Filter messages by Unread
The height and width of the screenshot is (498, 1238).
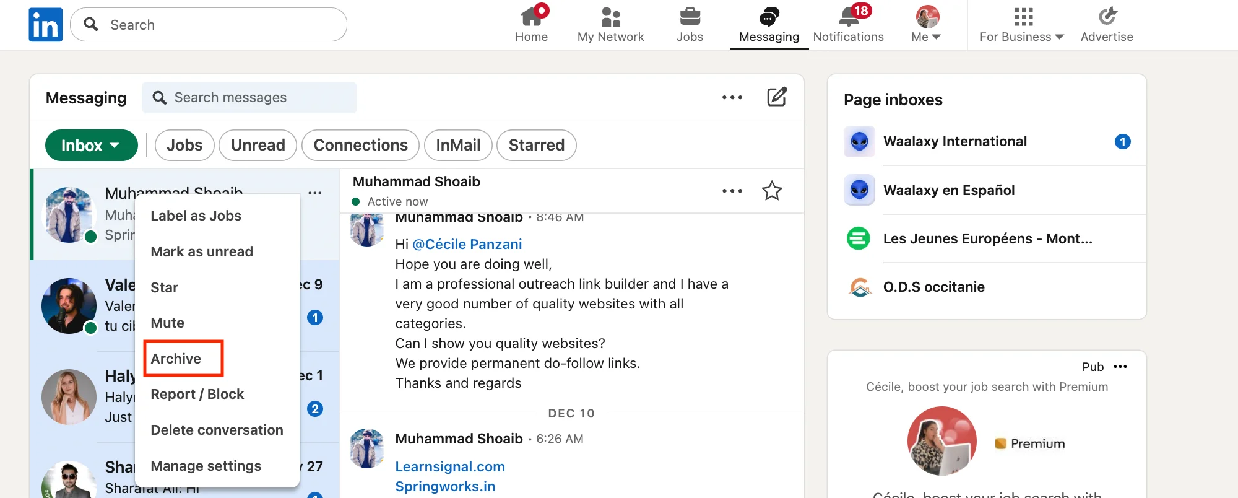point(258,145)
